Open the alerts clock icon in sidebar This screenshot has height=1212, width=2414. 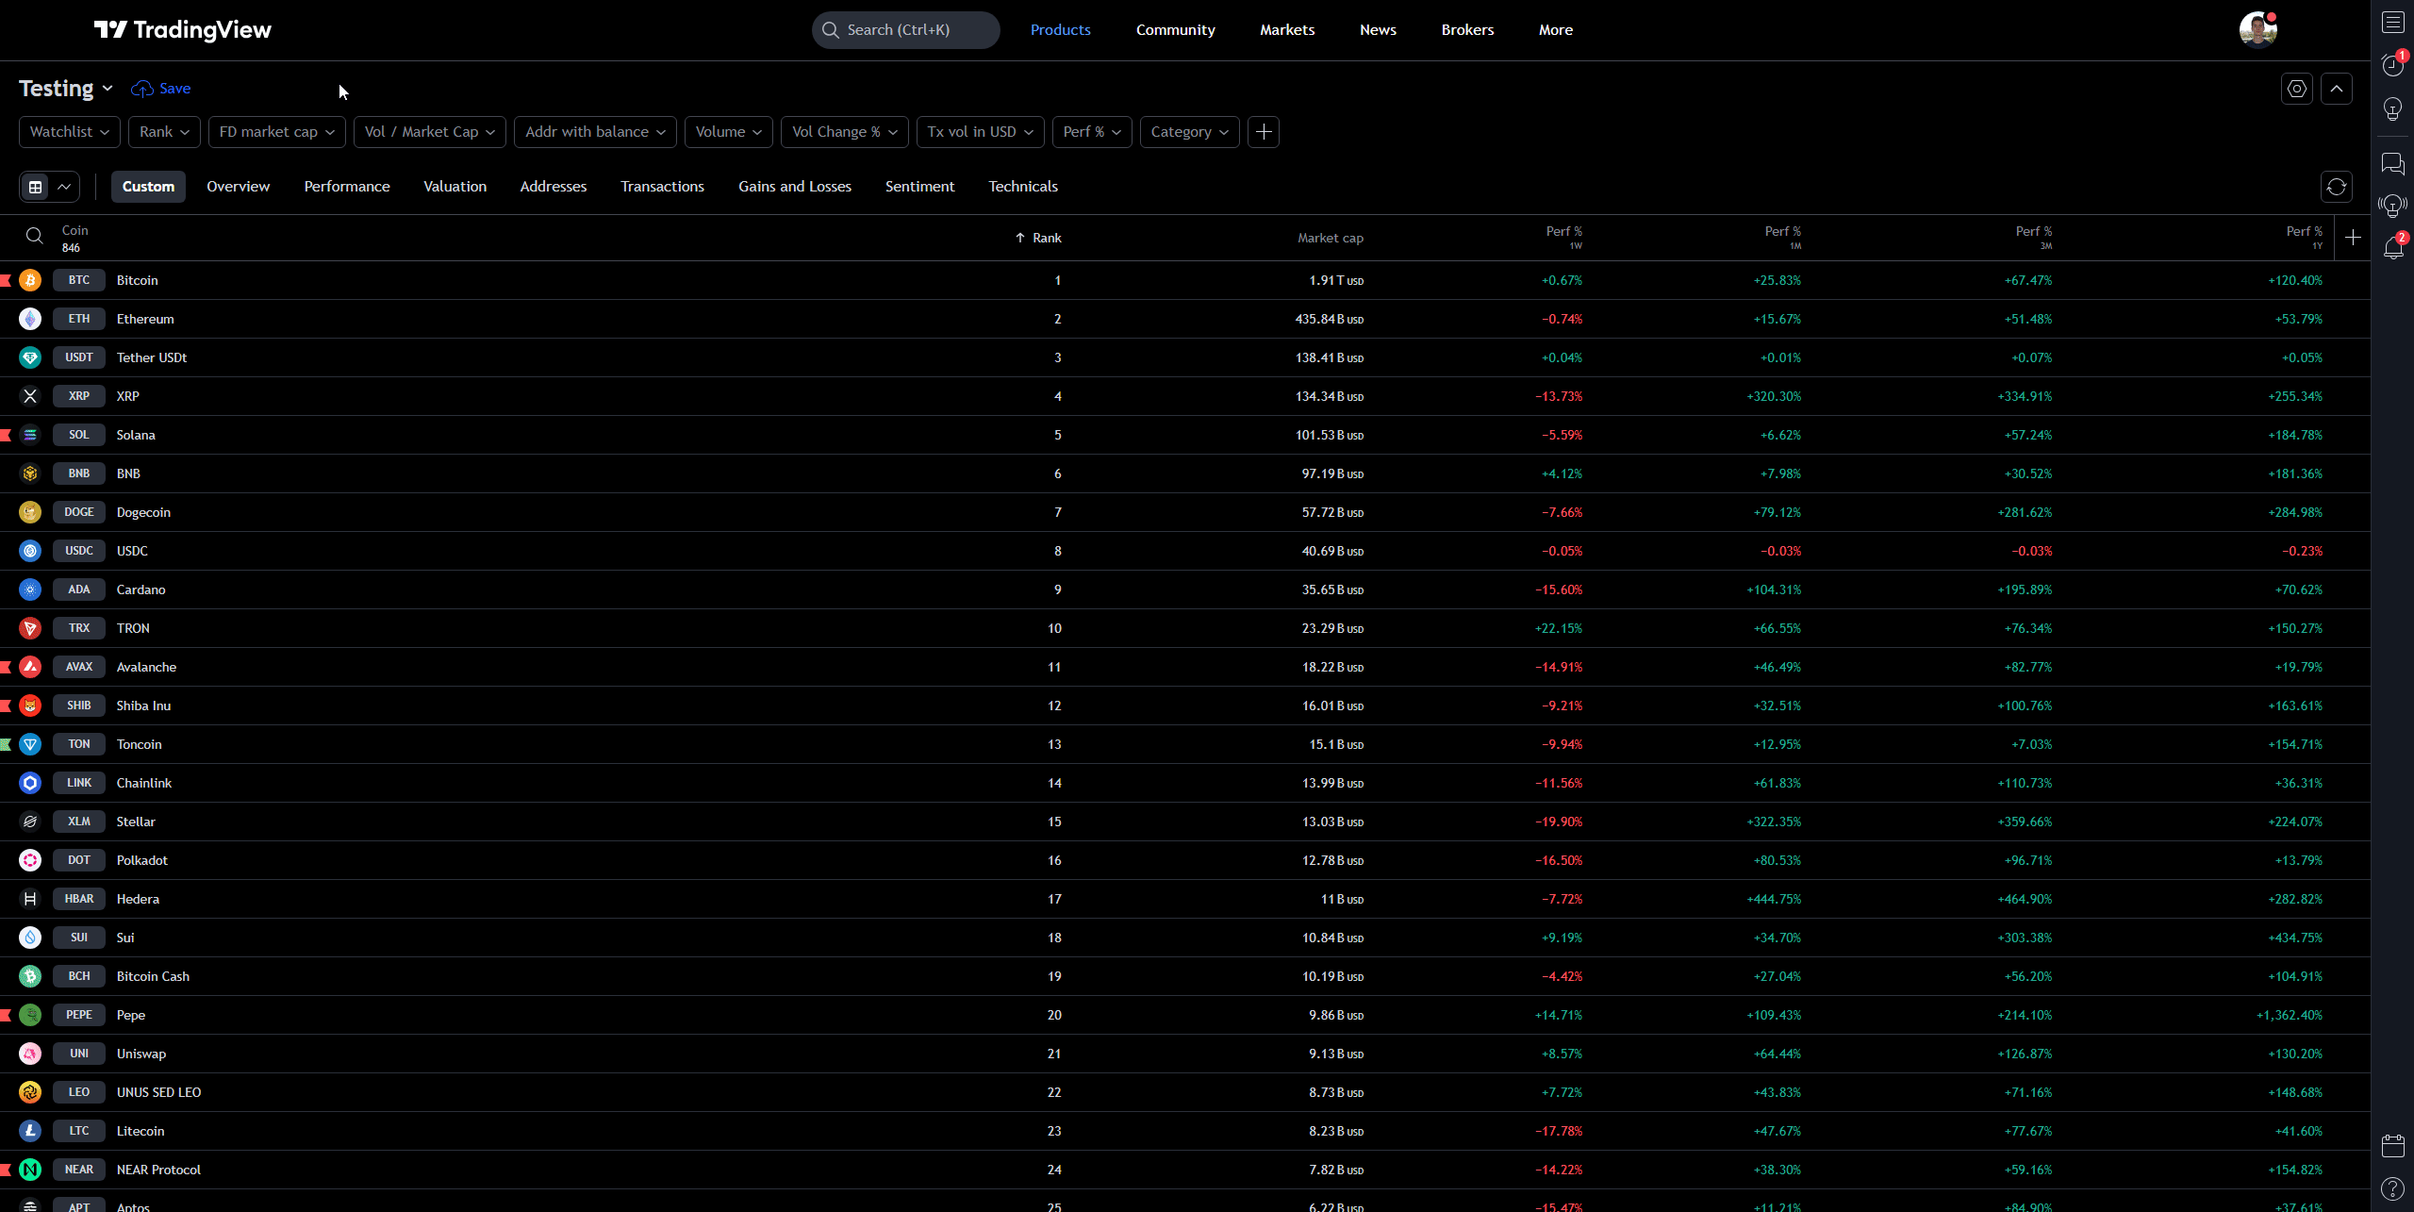(x=2393, y=64)
